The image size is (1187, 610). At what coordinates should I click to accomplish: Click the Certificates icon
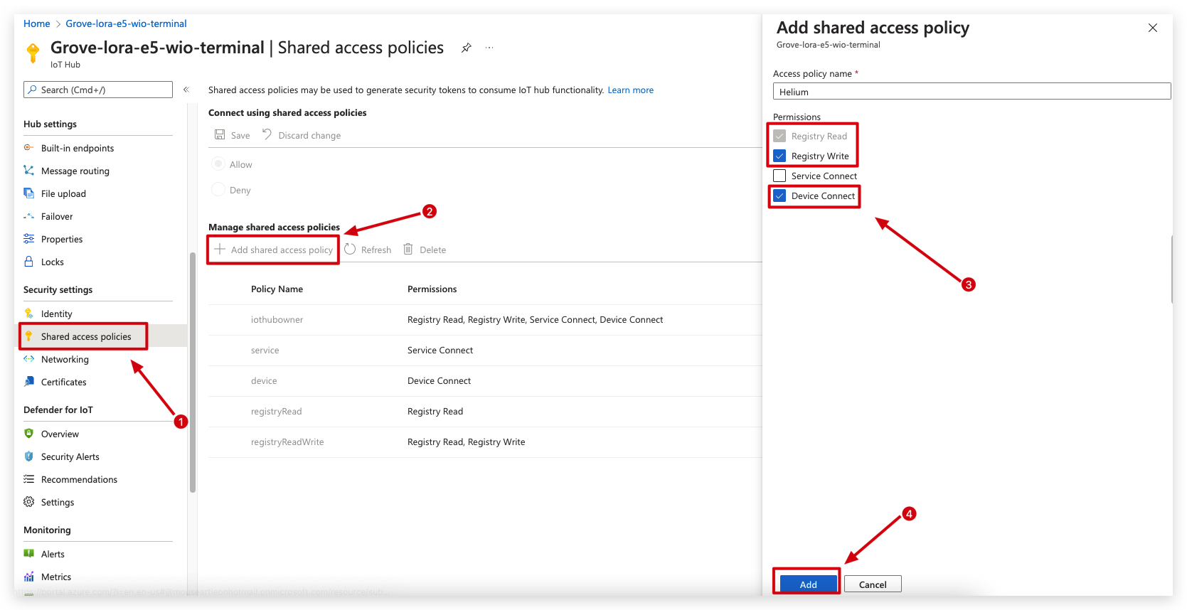pyautogui.click(x=28, y=382)
